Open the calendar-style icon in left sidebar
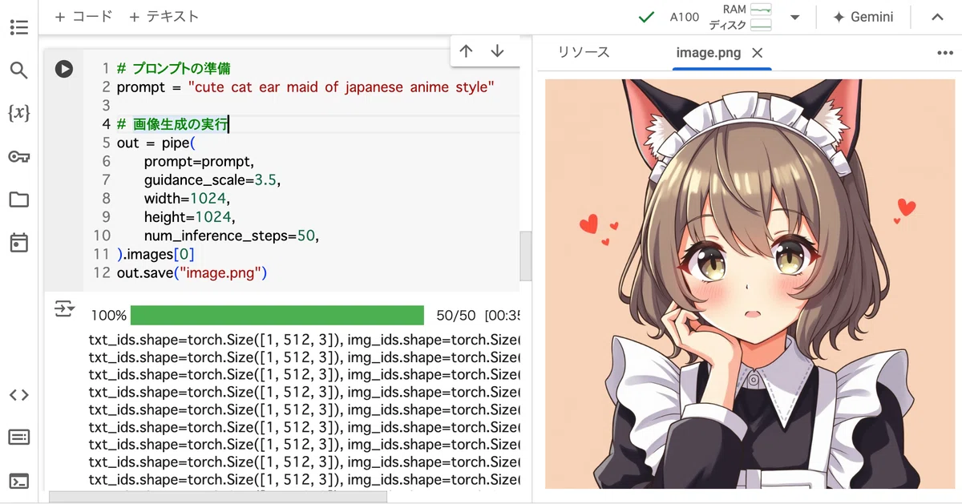Image resolution: width=962 pixels, height=504 pixels. [x=19, y=243]
